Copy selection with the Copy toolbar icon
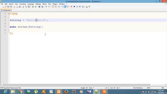The height and width of the screenshot is (94, 167). tap(26, 7)
